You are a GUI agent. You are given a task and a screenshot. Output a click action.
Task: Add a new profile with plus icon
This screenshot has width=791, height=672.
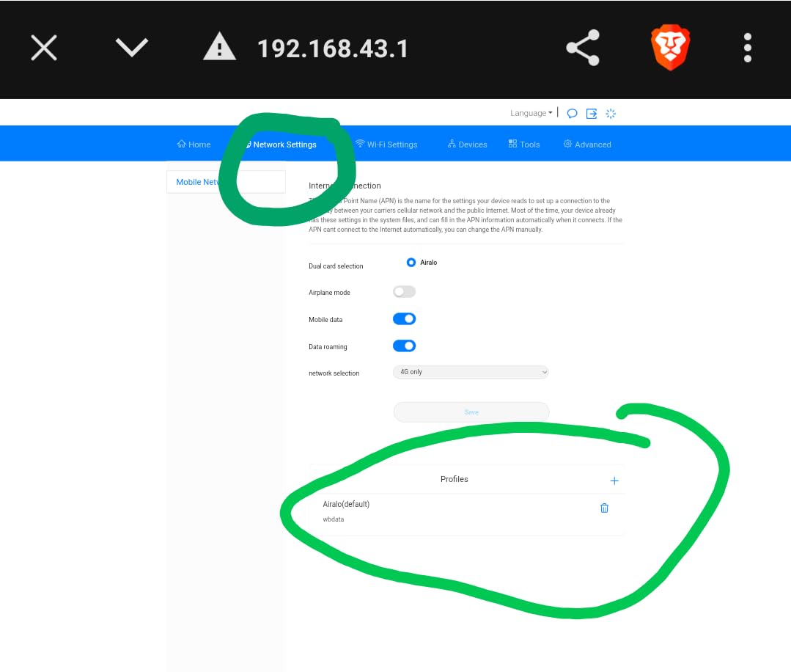614,481
